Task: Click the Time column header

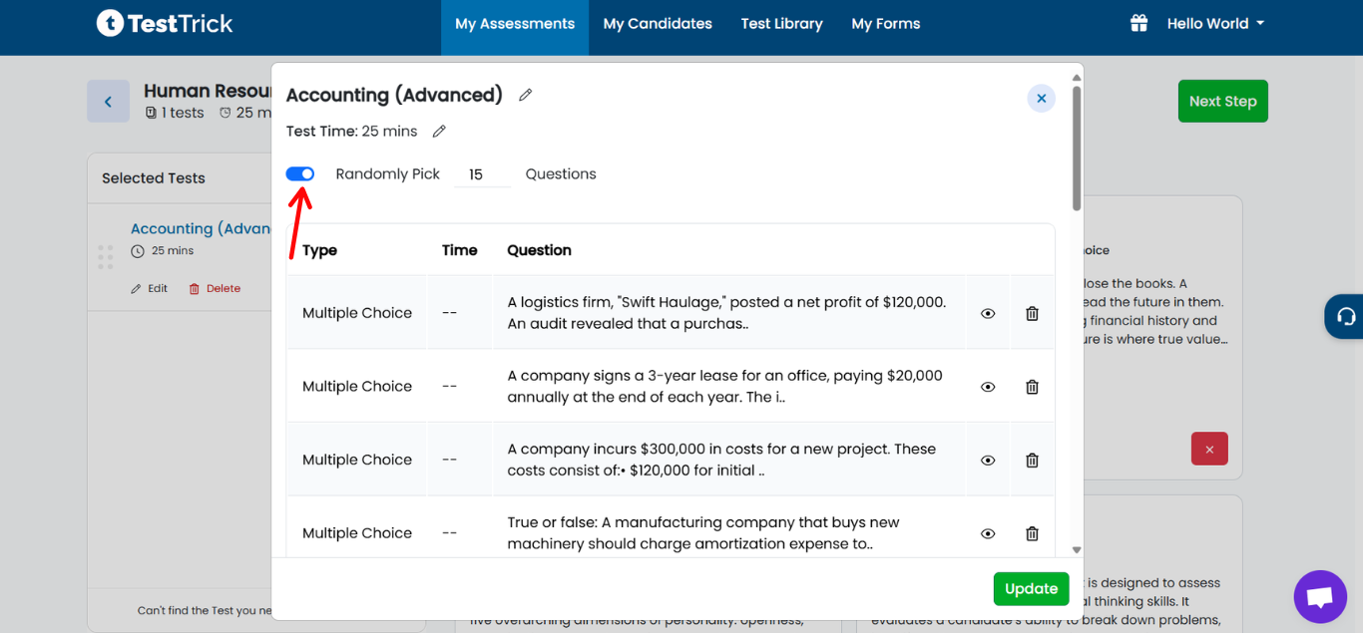Action: tap(459, 250)
